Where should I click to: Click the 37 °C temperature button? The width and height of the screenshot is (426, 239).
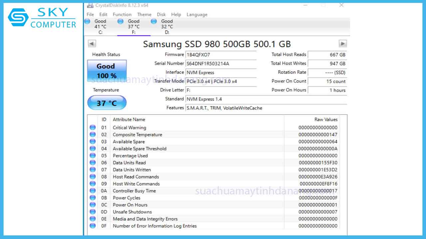pyautogui.click(x=107, y=103)
